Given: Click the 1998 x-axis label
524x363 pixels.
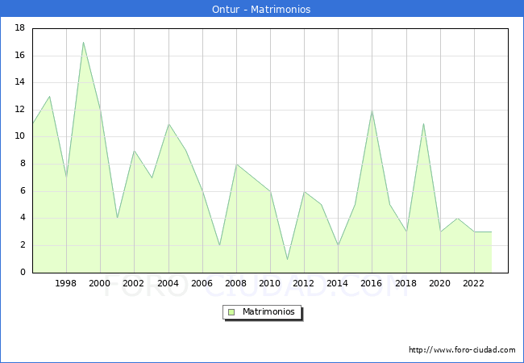Looking at the screenshot, I should pyautogui.click(x=66, y=283).
